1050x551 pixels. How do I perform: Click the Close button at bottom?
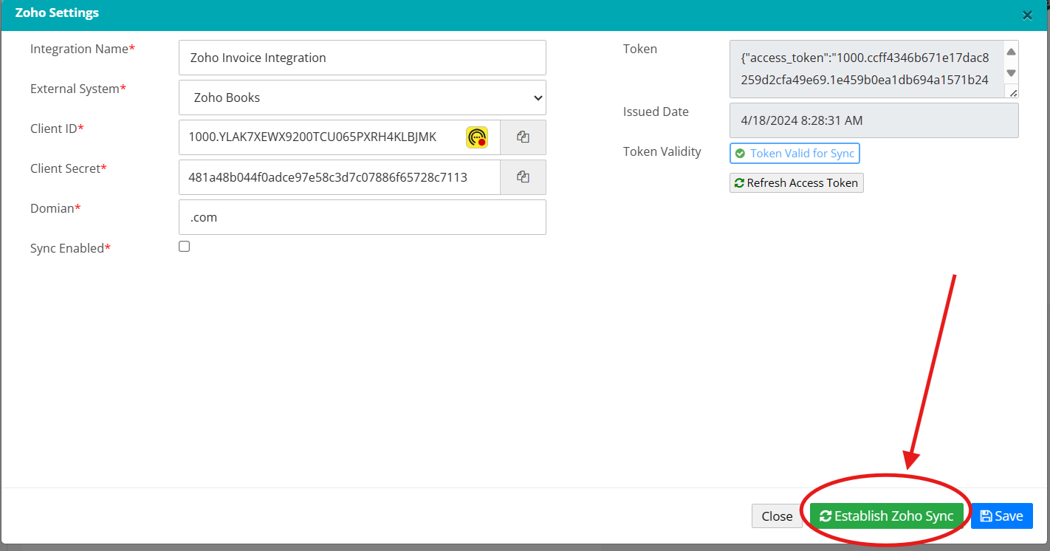click(777, 516)
